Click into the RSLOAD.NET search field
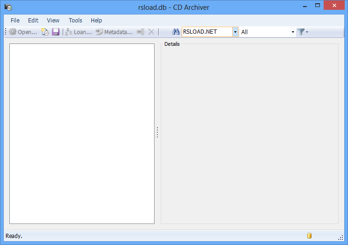The image size is (348, 245). pyautogui.click(x=207, y=32)
